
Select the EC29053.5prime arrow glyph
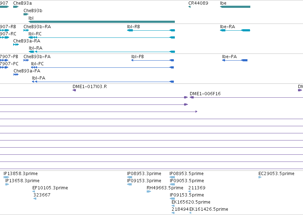pyautogui.click(x=260, y=177)
